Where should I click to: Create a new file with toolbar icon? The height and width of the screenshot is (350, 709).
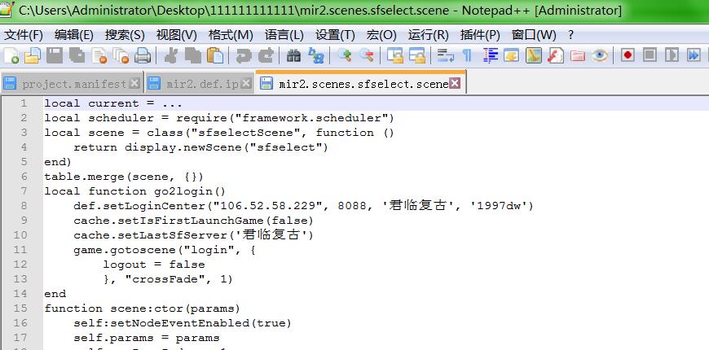pos(11,55)
